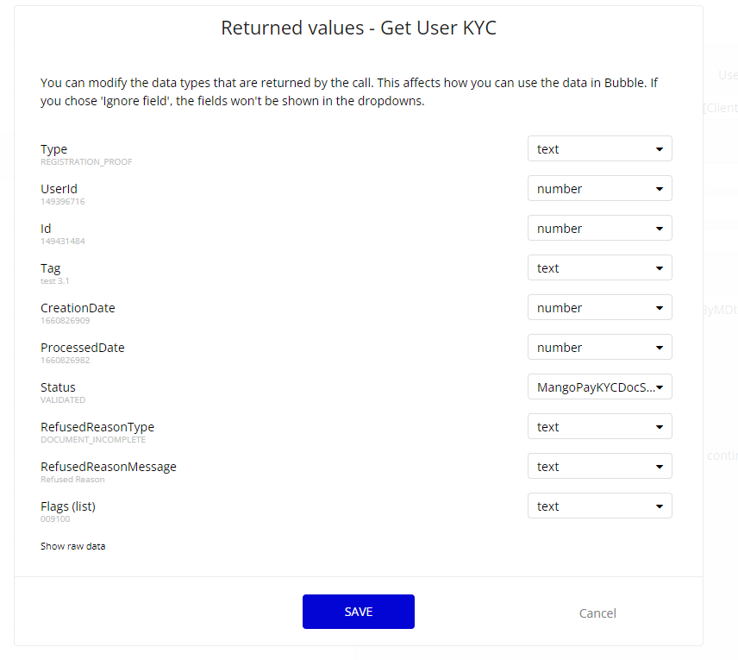
Task: Expand the Flags (list) type dropdown
Action: 600,506
